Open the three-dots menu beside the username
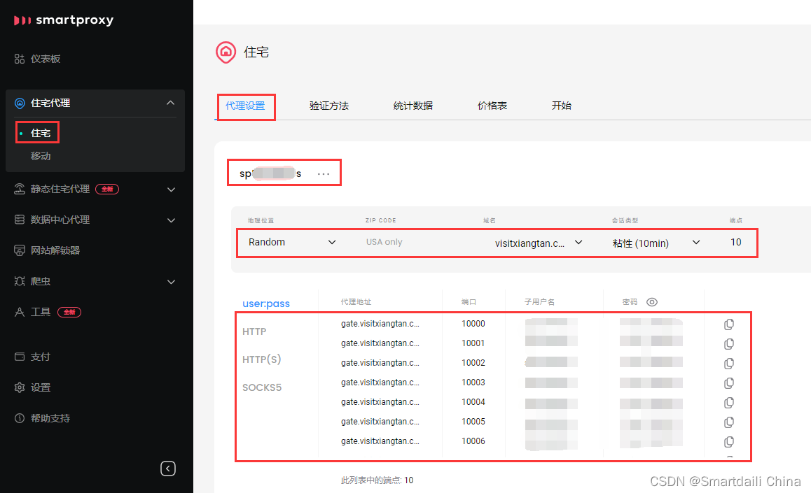 pyautogui.click(x=324, y=174)
